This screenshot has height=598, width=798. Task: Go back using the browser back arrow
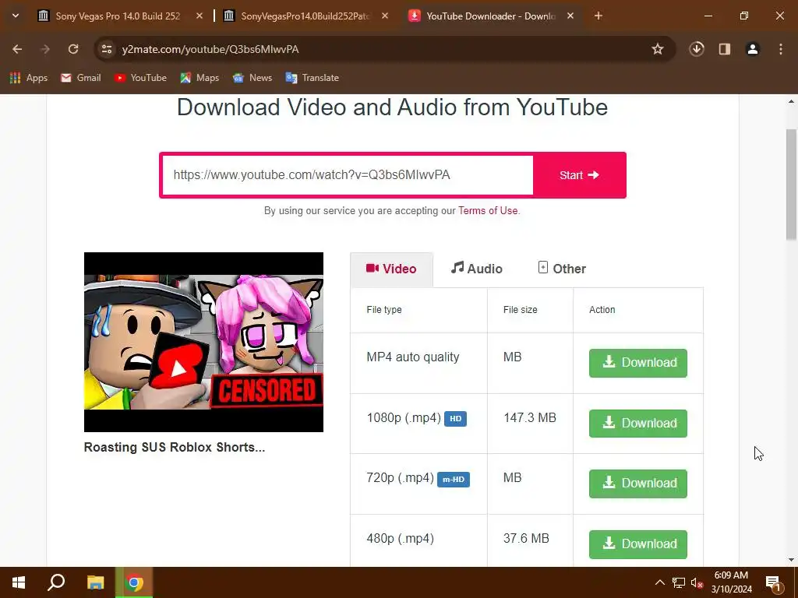pos(17,49)
